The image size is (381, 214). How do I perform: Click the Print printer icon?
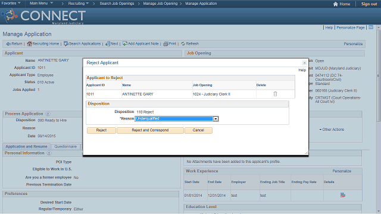[165, 44]
